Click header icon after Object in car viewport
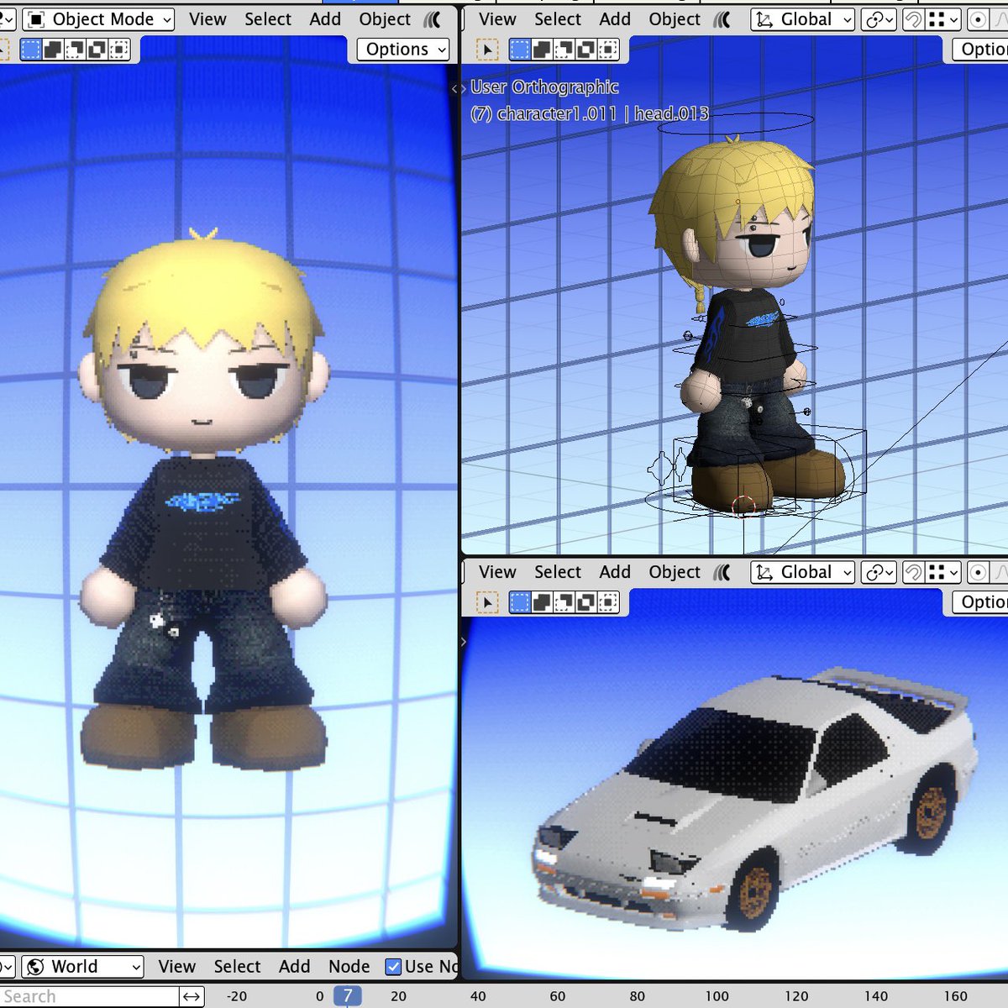Image resolution: width=1008 pixels, height=1008 pixels. click(722, 572)
